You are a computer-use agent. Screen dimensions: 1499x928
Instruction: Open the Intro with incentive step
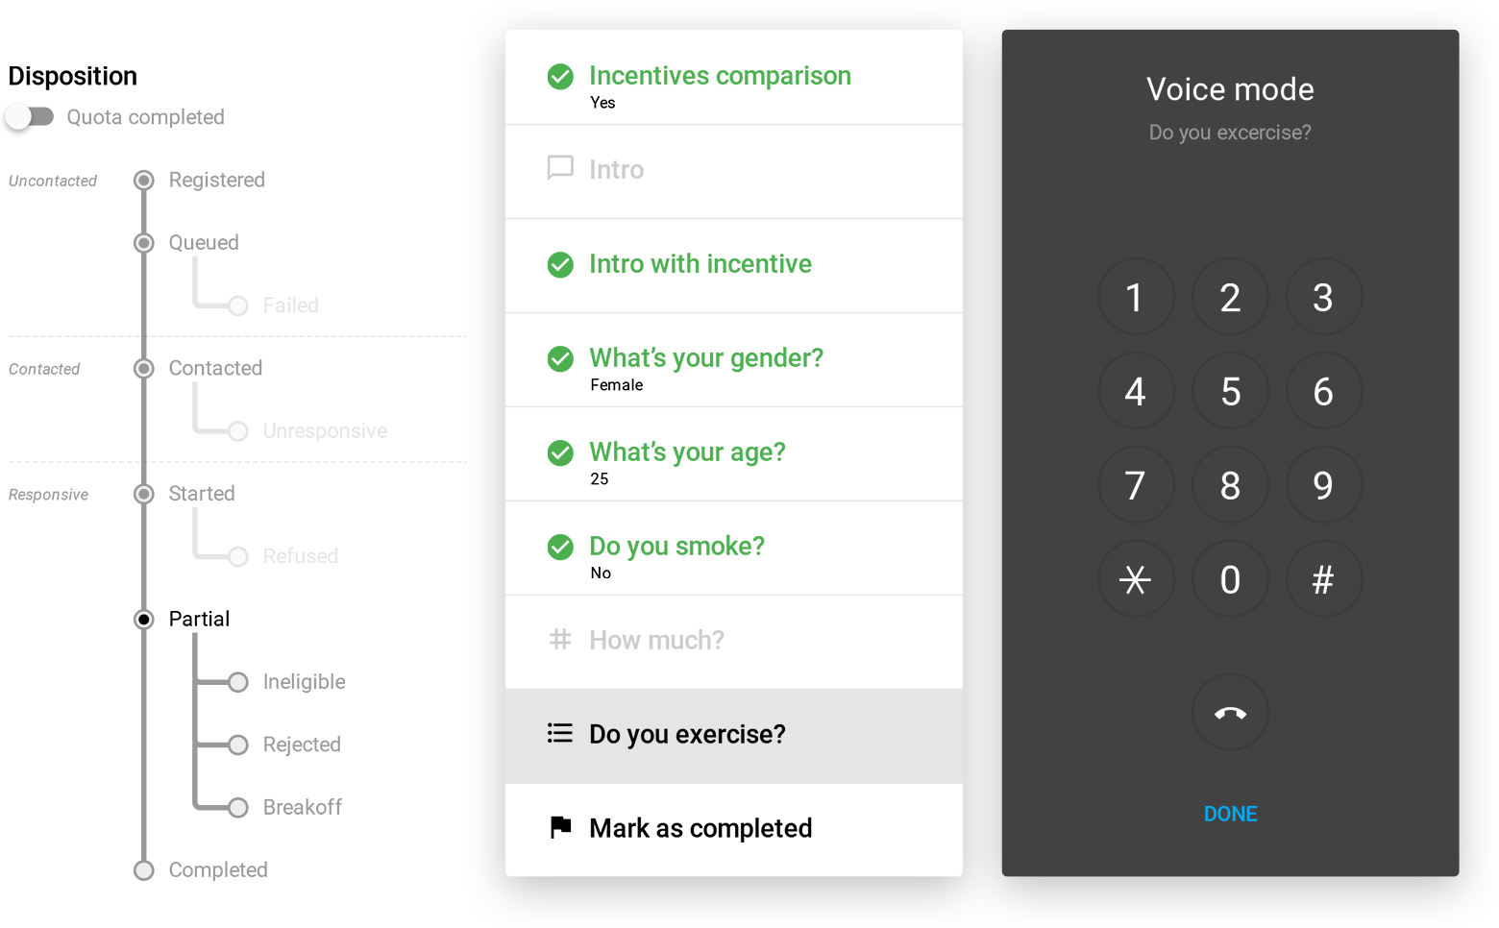point(700,264)
